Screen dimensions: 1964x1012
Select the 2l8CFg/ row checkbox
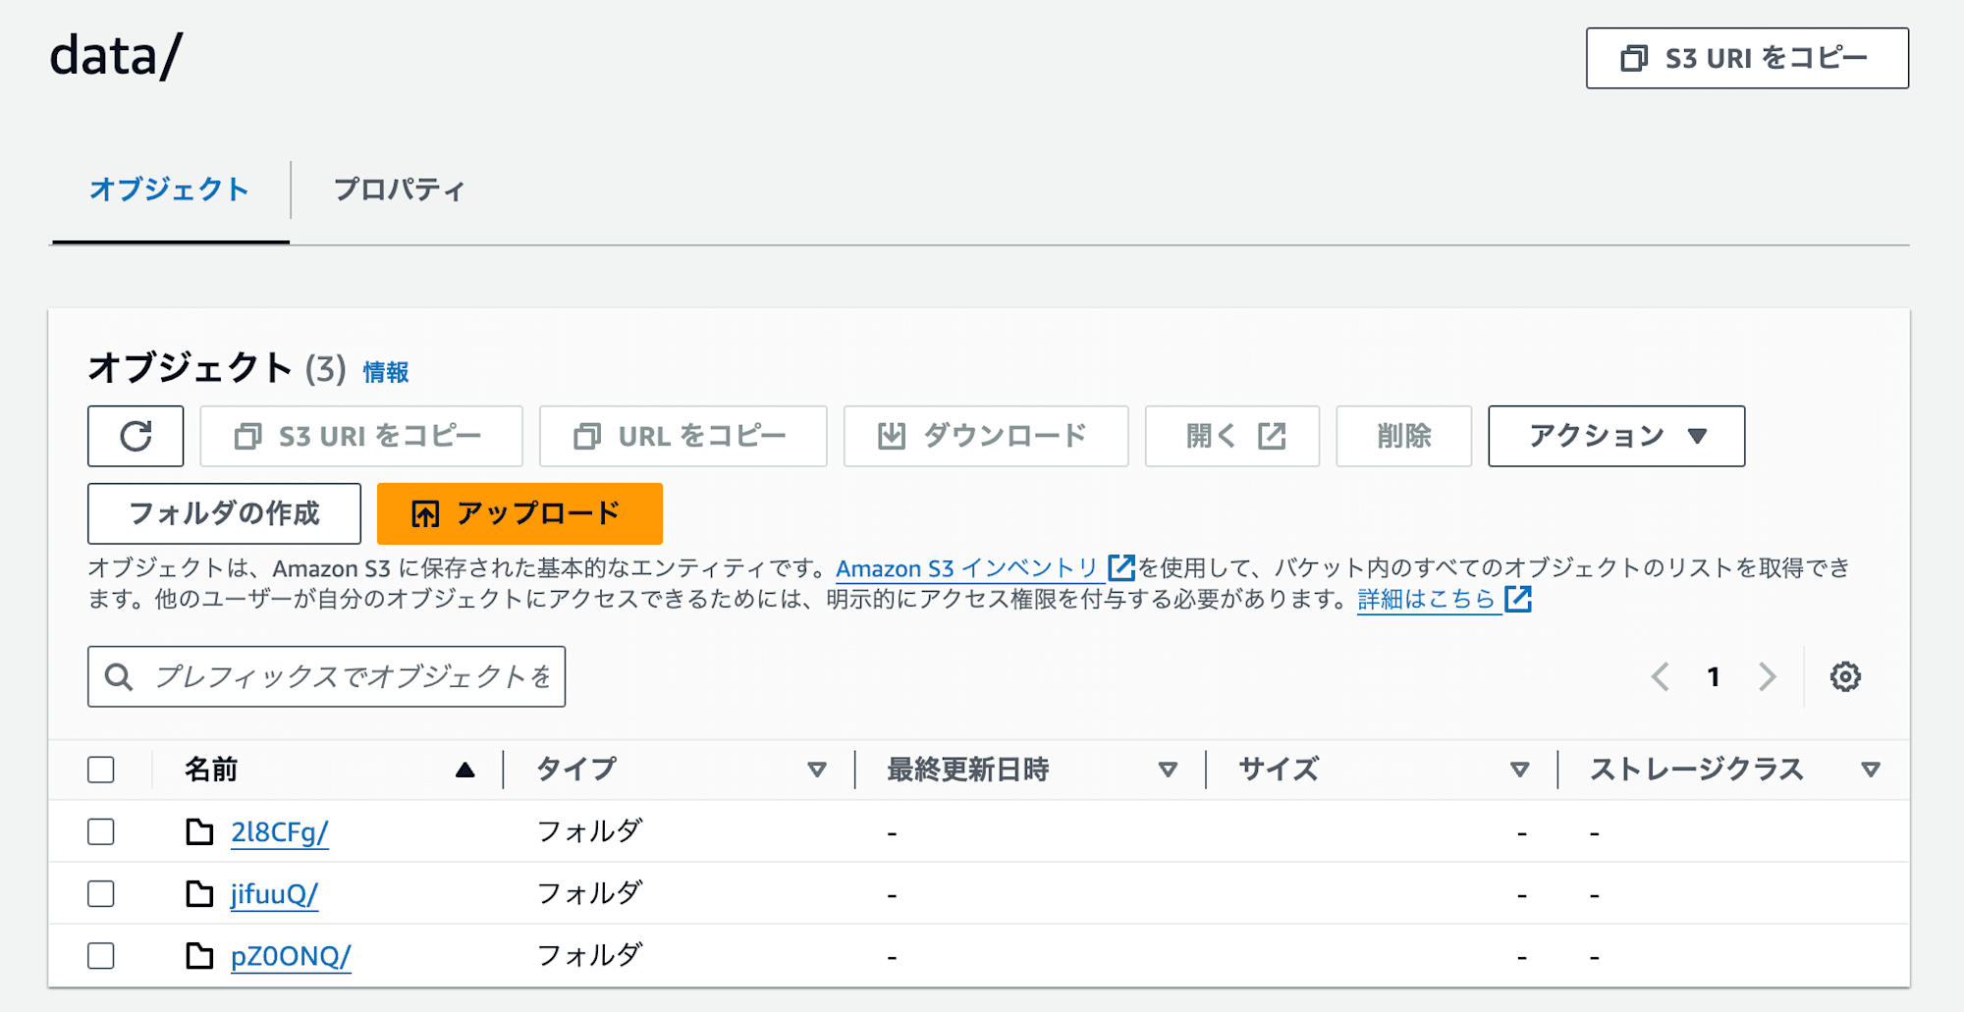[101, 832]
